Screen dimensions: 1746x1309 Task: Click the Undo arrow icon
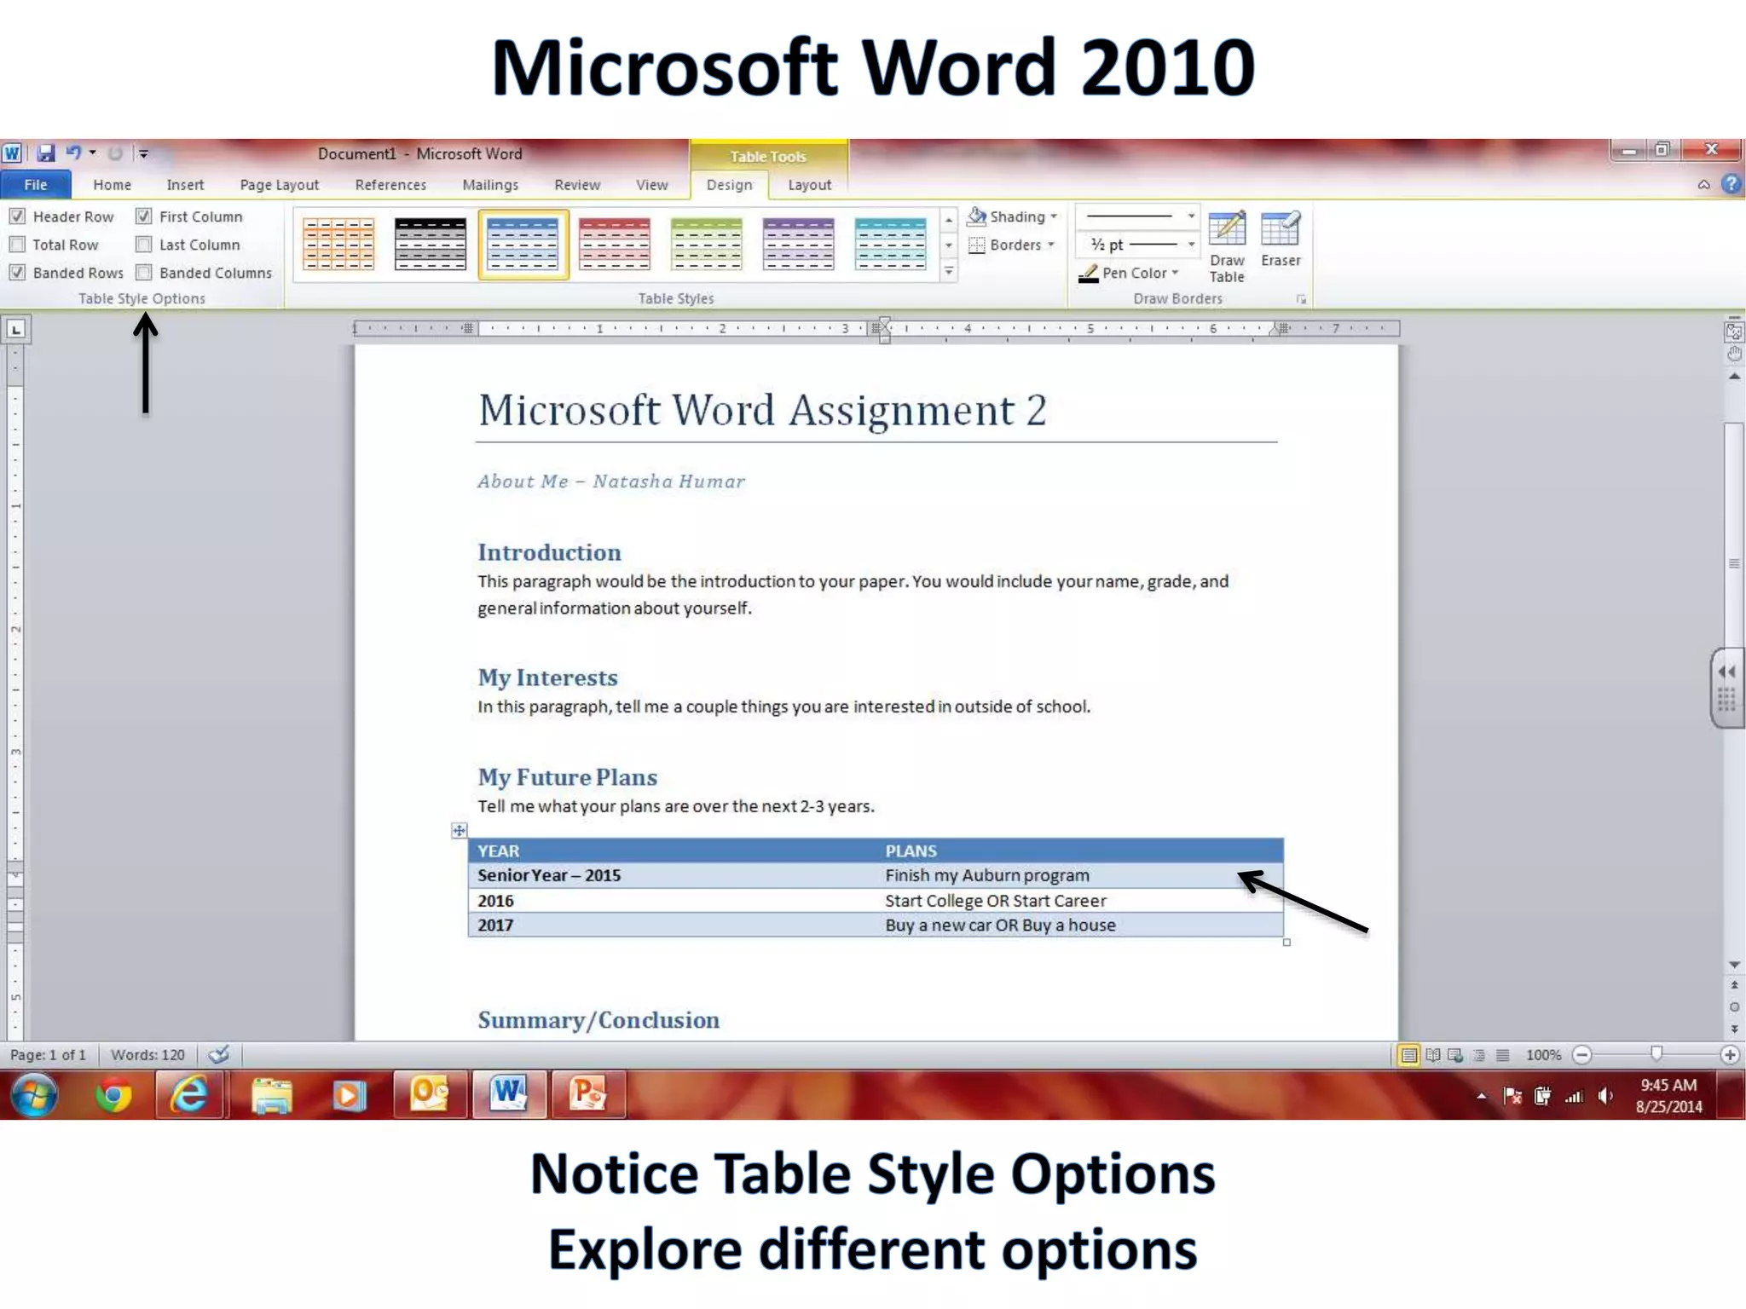click(73, 153)
